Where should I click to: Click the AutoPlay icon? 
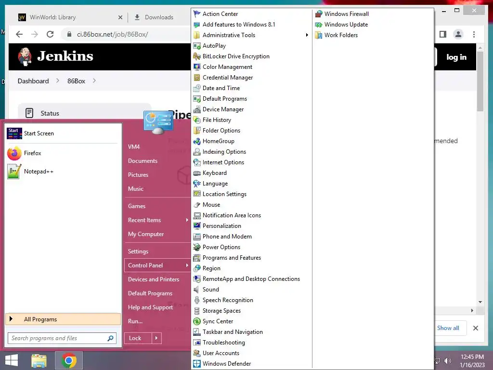[197, 46]
